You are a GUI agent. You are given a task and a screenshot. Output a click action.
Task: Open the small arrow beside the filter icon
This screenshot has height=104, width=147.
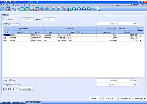tap(61, 9)
